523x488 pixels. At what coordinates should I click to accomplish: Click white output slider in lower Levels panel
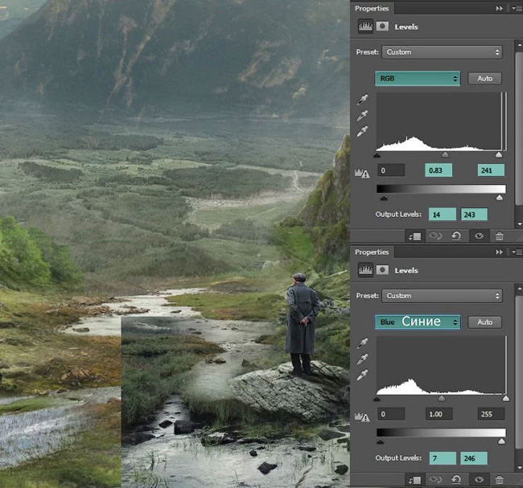click(x=501, y=441)
